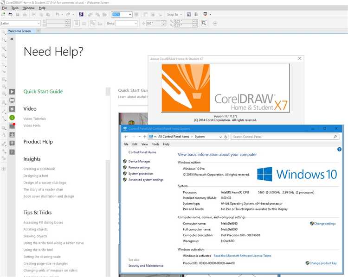Go up one level in Control Panel

click(x=145, y=137)
